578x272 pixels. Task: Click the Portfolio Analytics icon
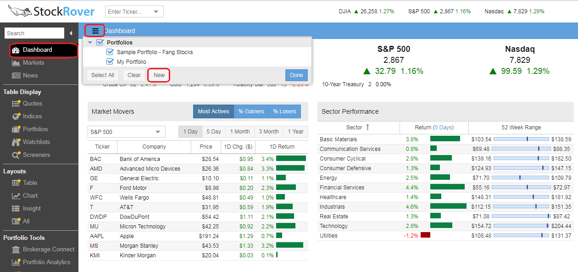(x=16, y=262)
